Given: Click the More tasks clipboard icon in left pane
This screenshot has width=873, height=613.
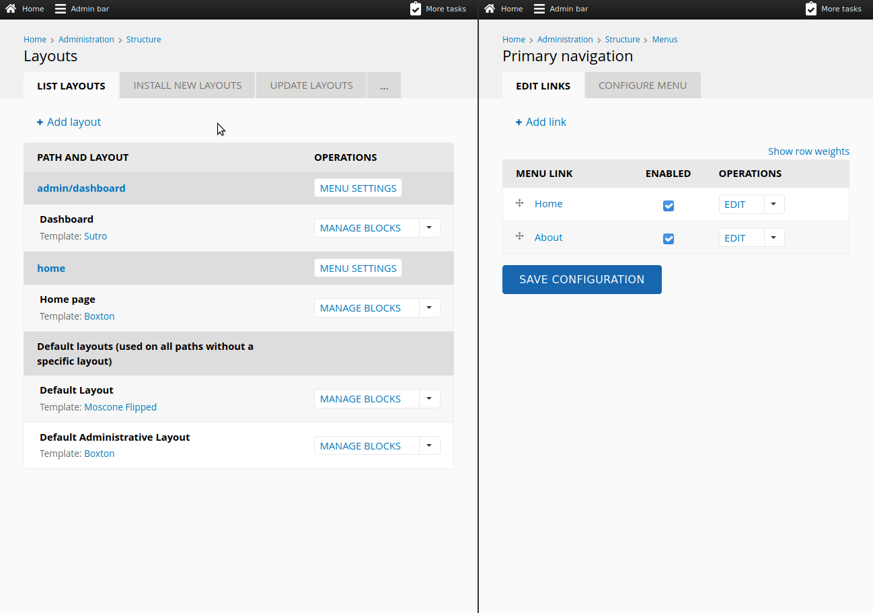Looking at the screenshot, I should point(416,9).
